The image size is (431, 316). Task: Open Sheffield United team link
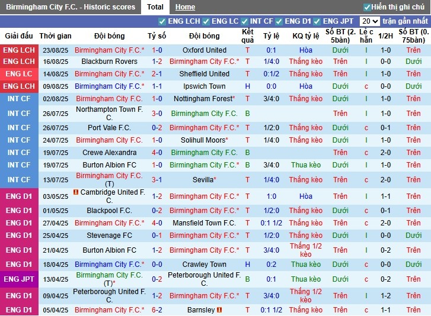coord(204,74)
